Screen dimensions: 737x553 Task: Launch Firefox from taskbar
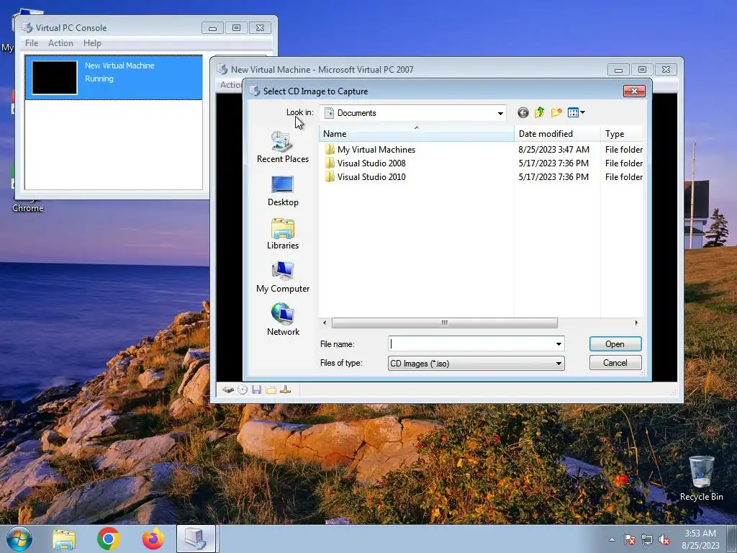[x=153, y=539]
